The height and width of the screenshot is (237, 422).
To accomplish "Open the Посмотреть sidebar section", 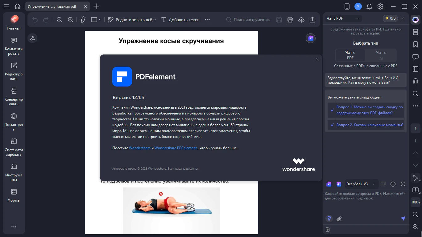I will tap(14, 122).
